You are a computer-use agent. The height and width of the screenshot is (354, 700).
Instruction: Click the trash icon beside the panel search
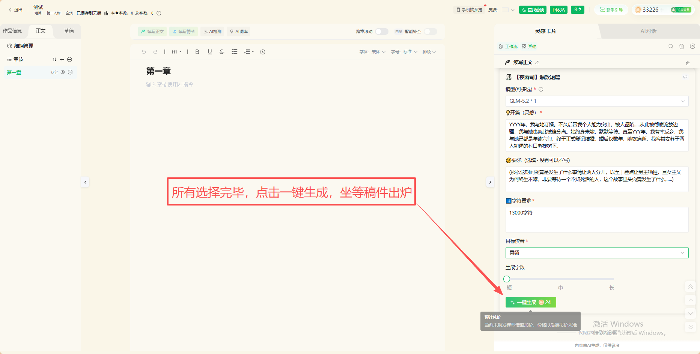pos(682,46)
